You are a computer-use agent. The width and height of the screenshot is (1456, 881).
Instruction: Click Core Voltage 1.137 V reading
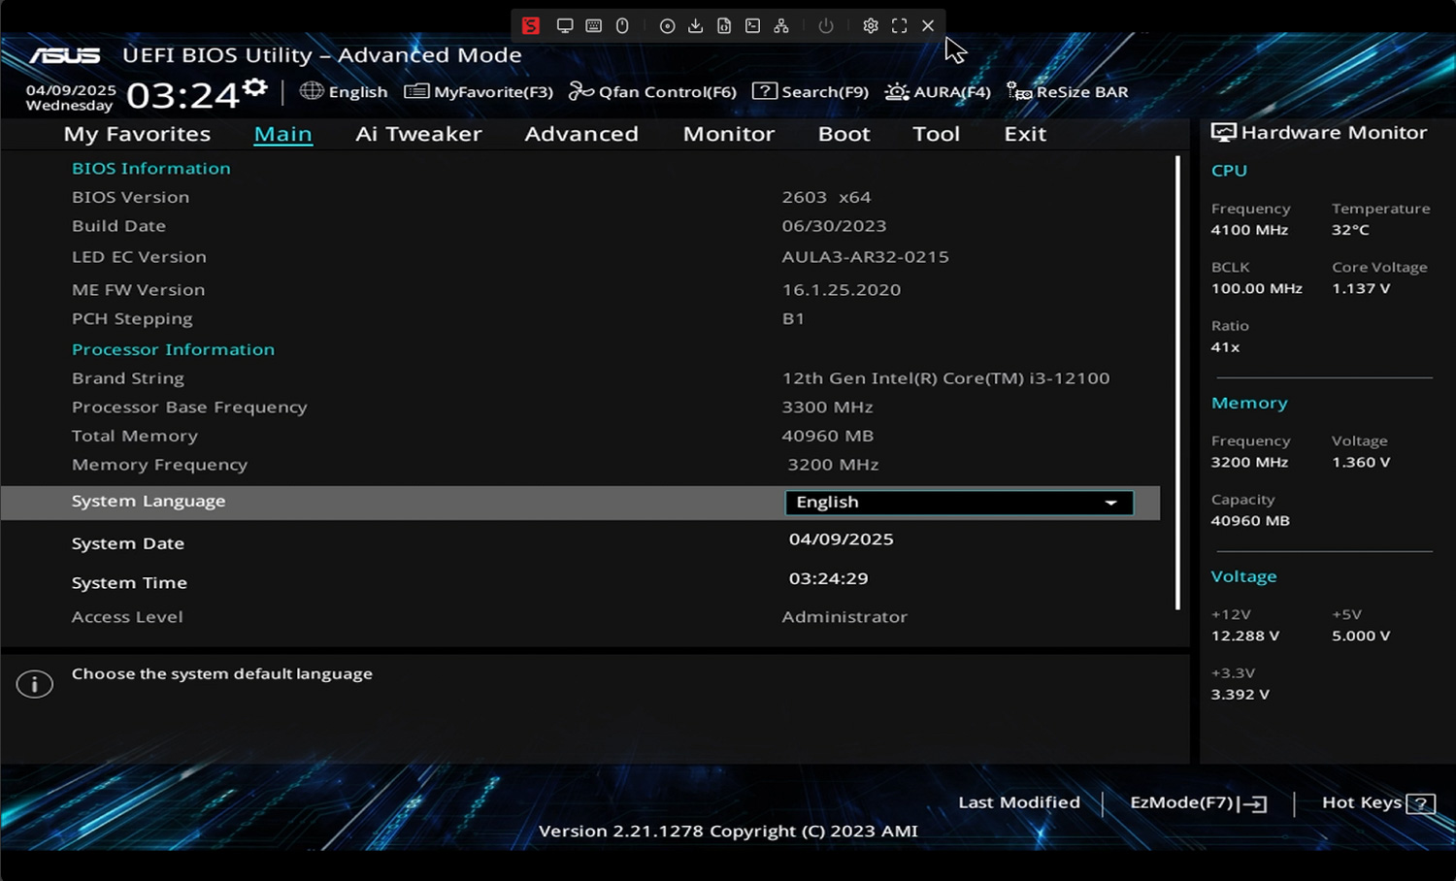[1361, 288]
